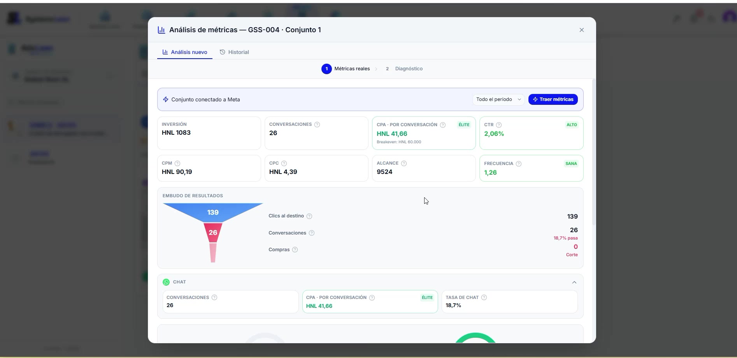Click the Alcance value 9524
This screenshot has height=358, width=737.
coord(384,172)
